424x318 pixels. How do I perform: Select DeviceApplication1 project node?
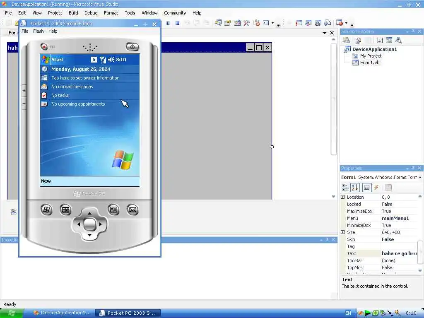coord(374,49)
